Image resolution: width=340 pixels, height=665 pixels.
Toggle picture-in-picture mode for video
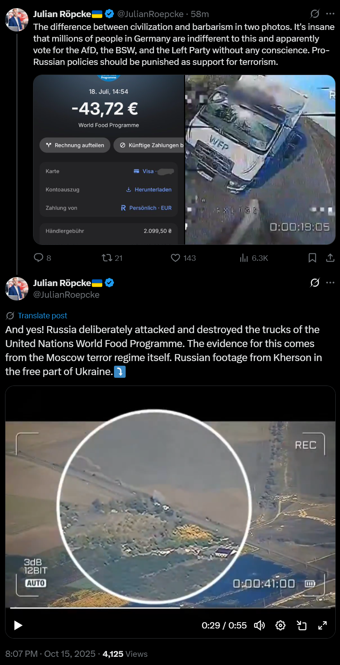[301, 625]
